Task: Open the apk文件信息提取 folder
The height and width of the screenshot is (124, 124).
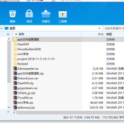Action: point(28,40)
